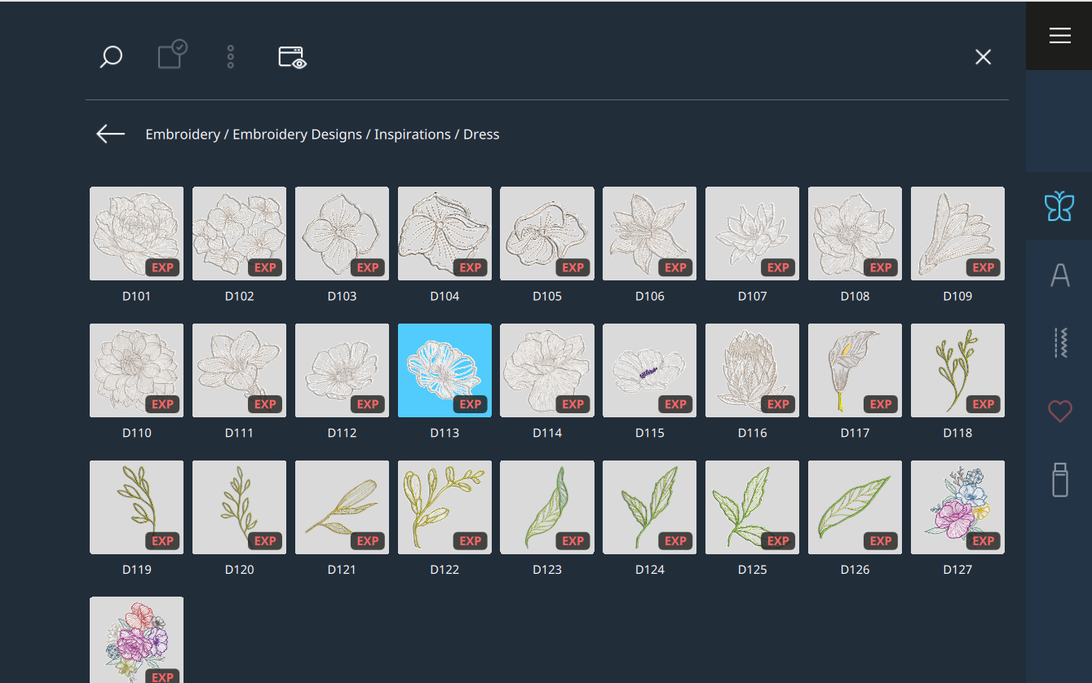The height and width of the screenshot is (683, 1092).
Task: Open the stitches tab icon
Action: 1059,343
